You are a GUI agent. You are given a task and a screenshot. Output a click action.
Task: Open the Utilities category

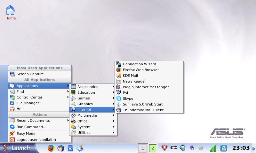(x=93, y=133)
